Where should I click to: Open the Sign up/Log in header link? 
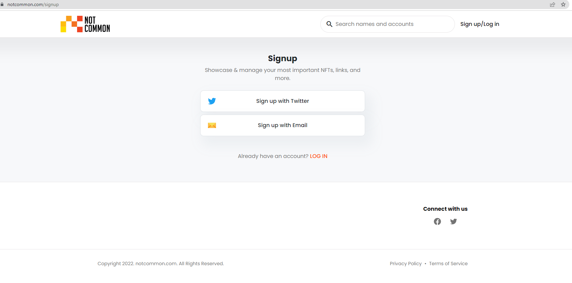[480, 24]
